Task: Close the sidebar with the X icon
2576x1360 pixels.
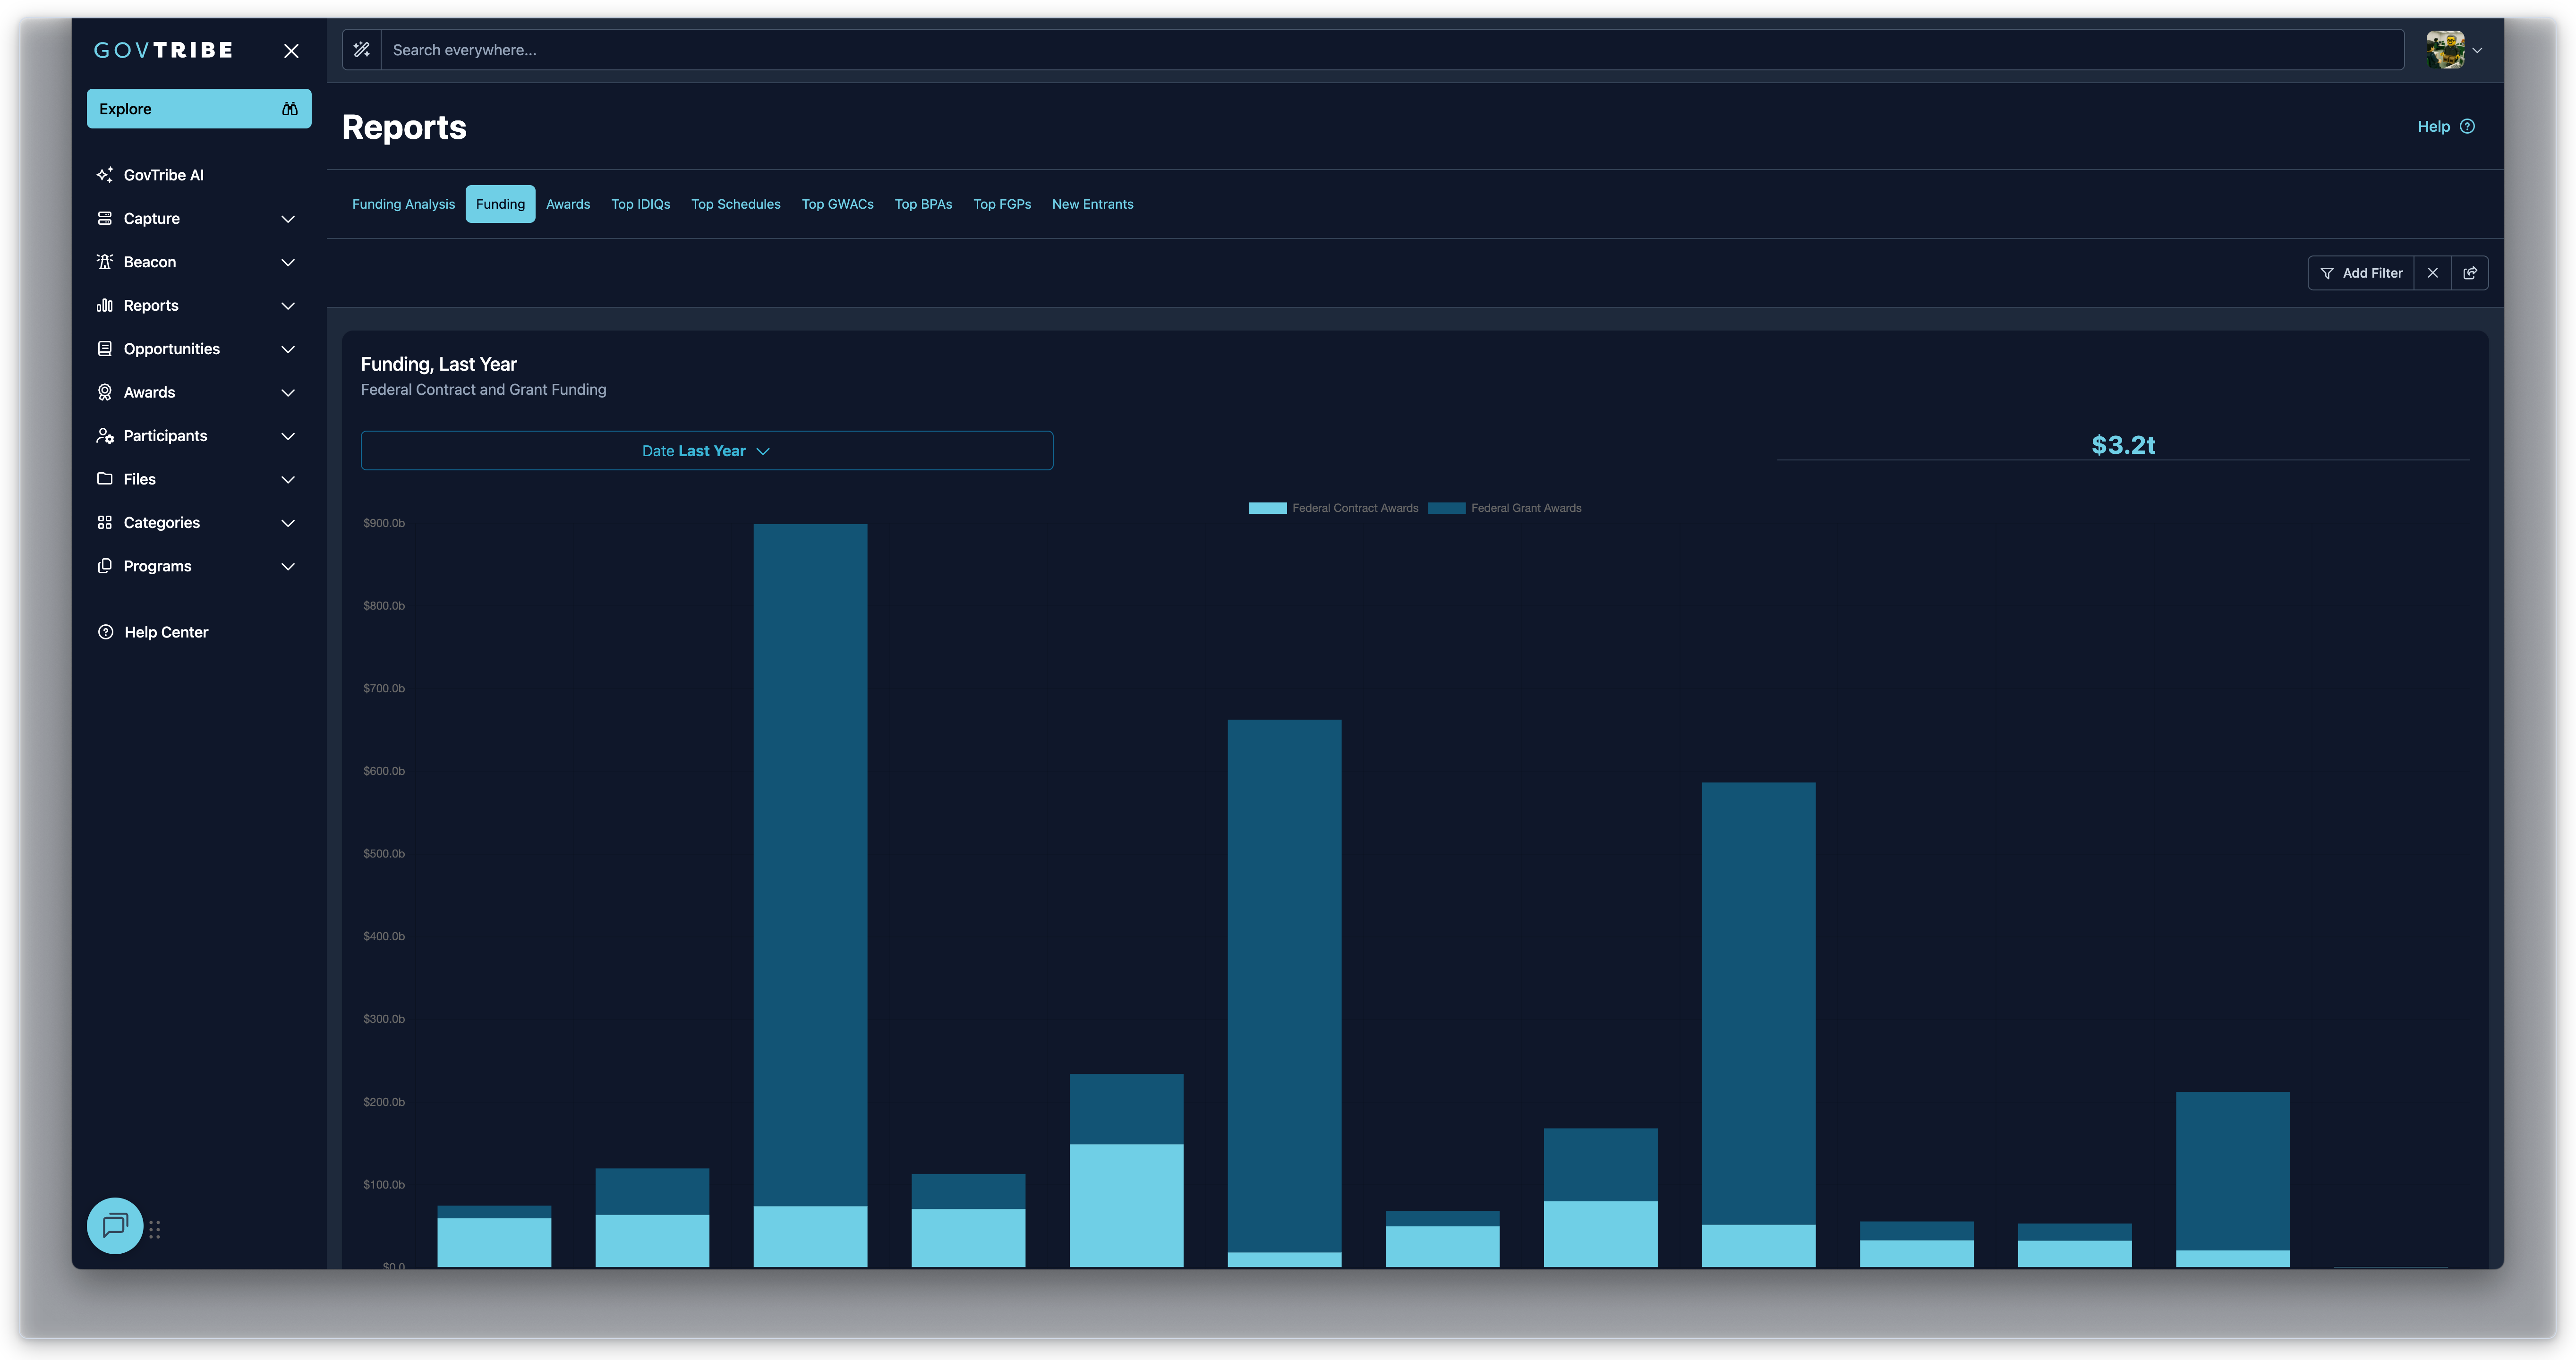Action: [x=291, y=51]
